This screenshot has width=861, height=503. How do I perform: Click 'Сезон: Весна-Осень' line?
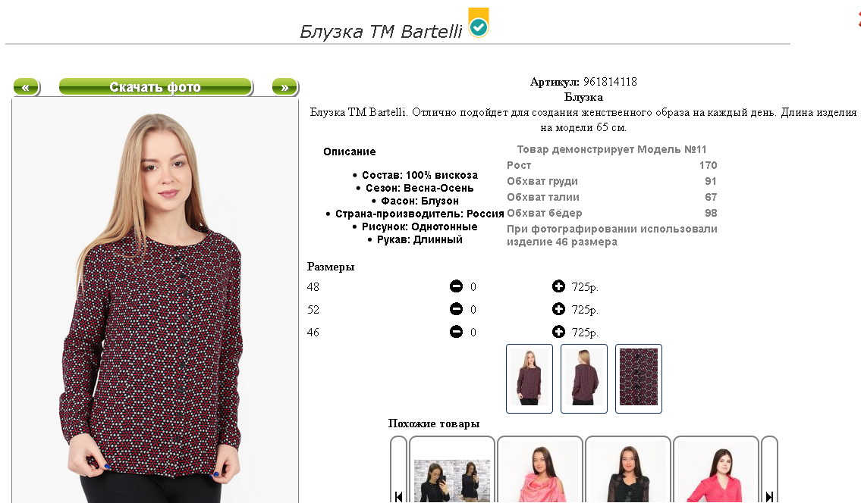[420, 188]
